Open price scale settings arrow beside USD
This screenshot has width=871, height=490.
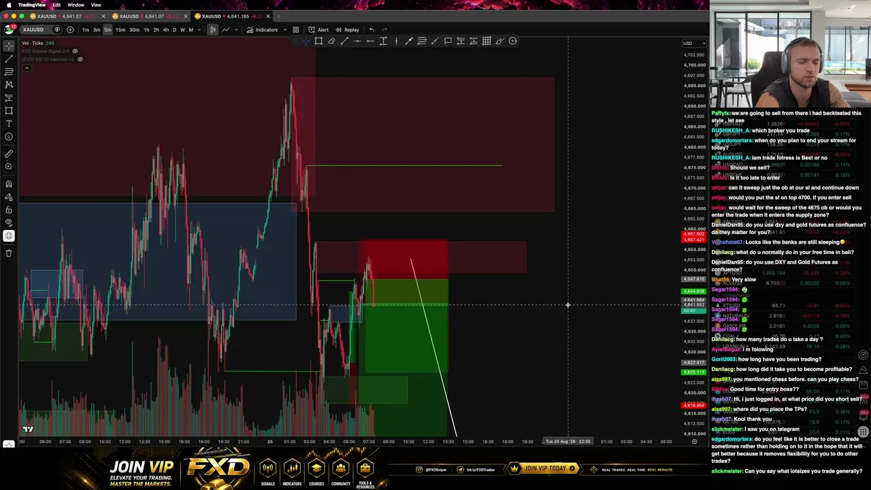tap(703, 44)
